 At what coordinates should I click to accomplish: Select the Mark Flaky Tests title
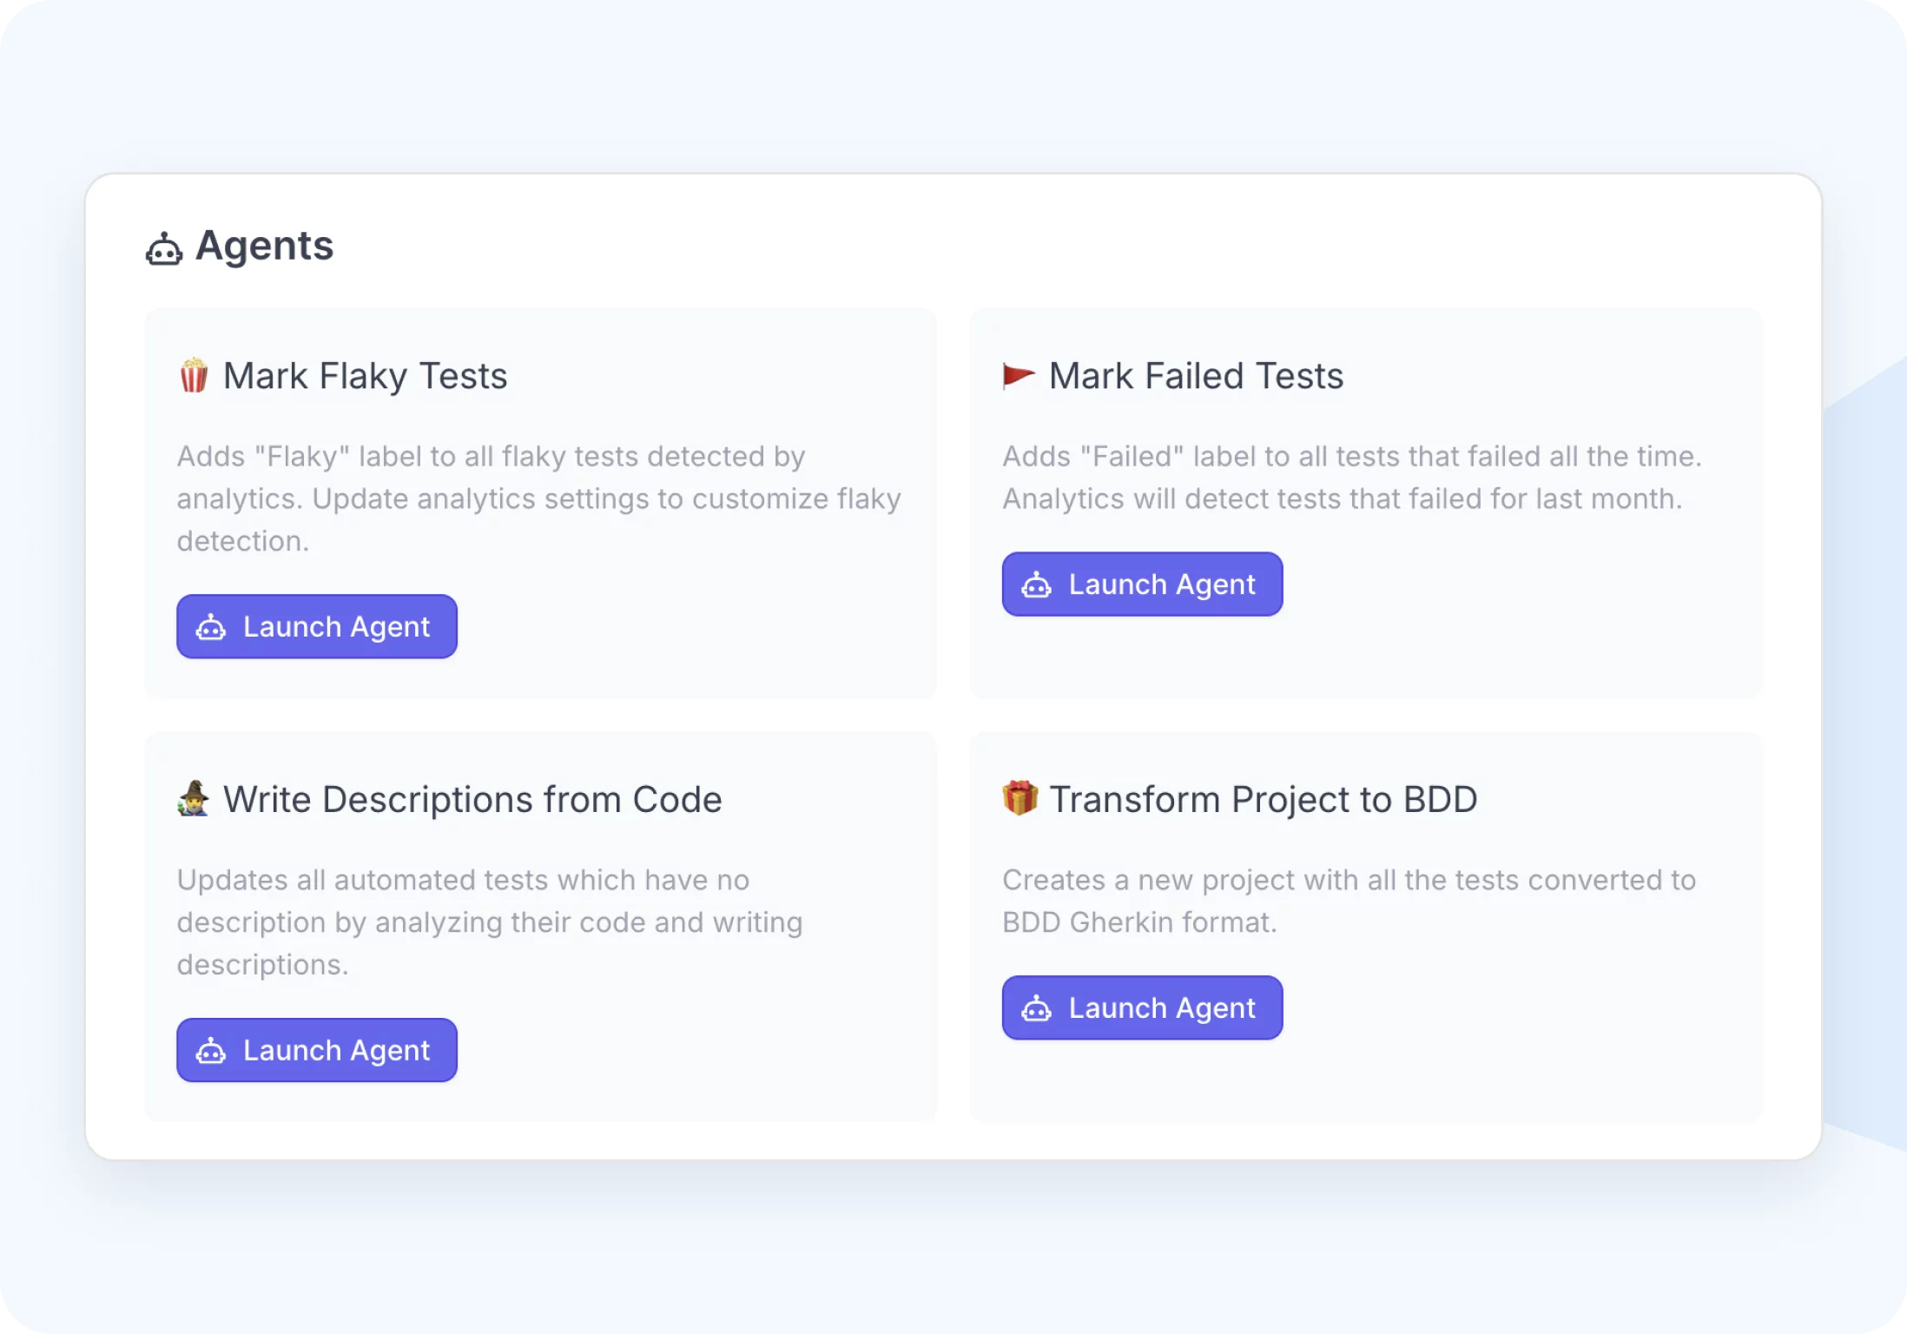(365, 376)
